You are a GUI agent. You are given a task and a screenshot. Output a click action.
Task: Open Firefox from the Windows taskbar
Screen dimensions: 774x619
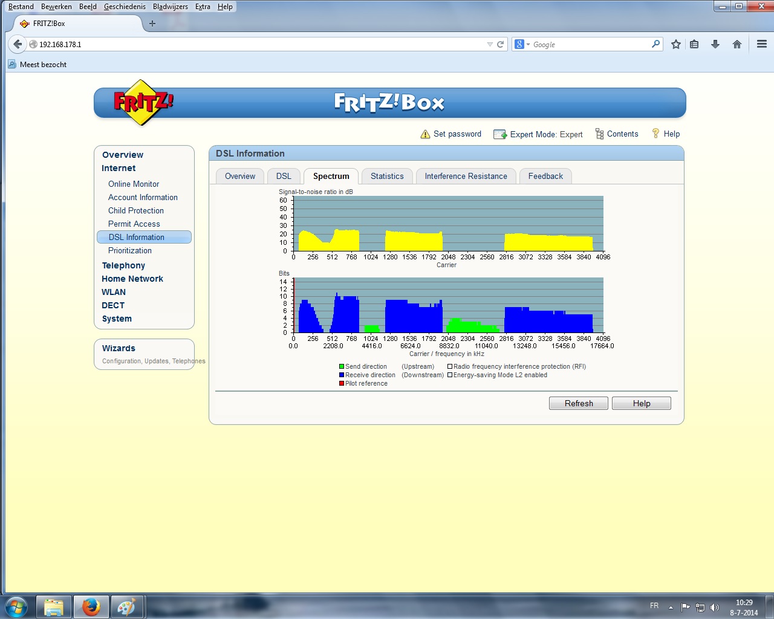click(91, 606)
